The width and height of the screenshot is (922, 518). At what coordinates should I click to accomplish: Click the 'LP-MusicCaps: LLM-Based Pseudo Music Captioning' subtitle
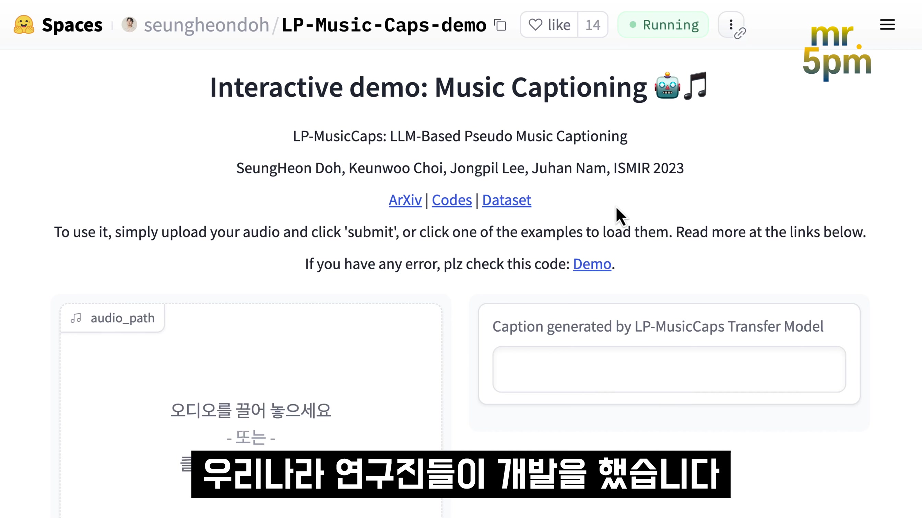[460, 136]
